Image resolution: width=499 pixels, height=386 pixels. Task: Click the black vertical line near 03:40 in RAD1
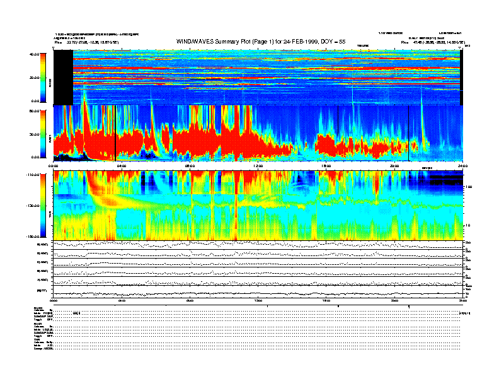click(115, 133)
